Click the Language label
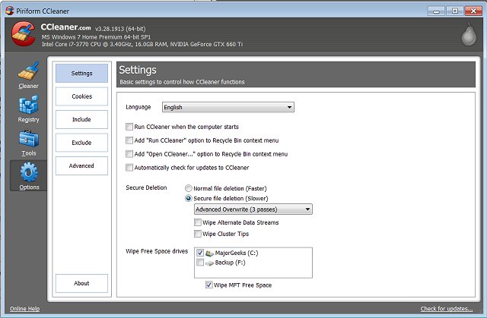This screenshot has height=318, width=487. coord(138,107)
